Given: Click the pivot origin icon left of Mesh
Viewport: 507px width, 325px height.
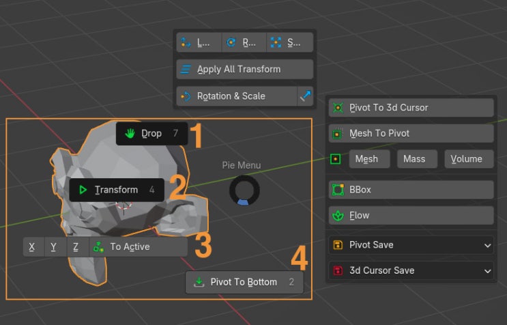Looking at the screenshot, I should coord(335,159).
